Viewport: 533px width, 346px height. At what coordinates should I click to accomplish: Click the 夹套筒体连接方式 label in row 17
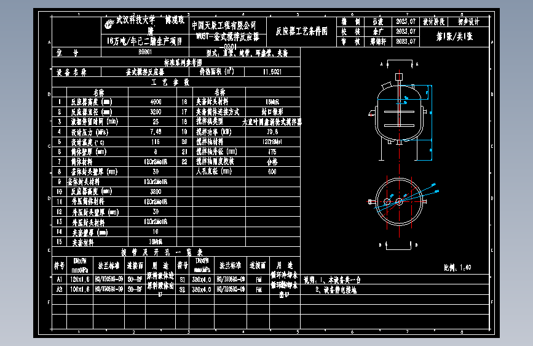click(218, 111)
